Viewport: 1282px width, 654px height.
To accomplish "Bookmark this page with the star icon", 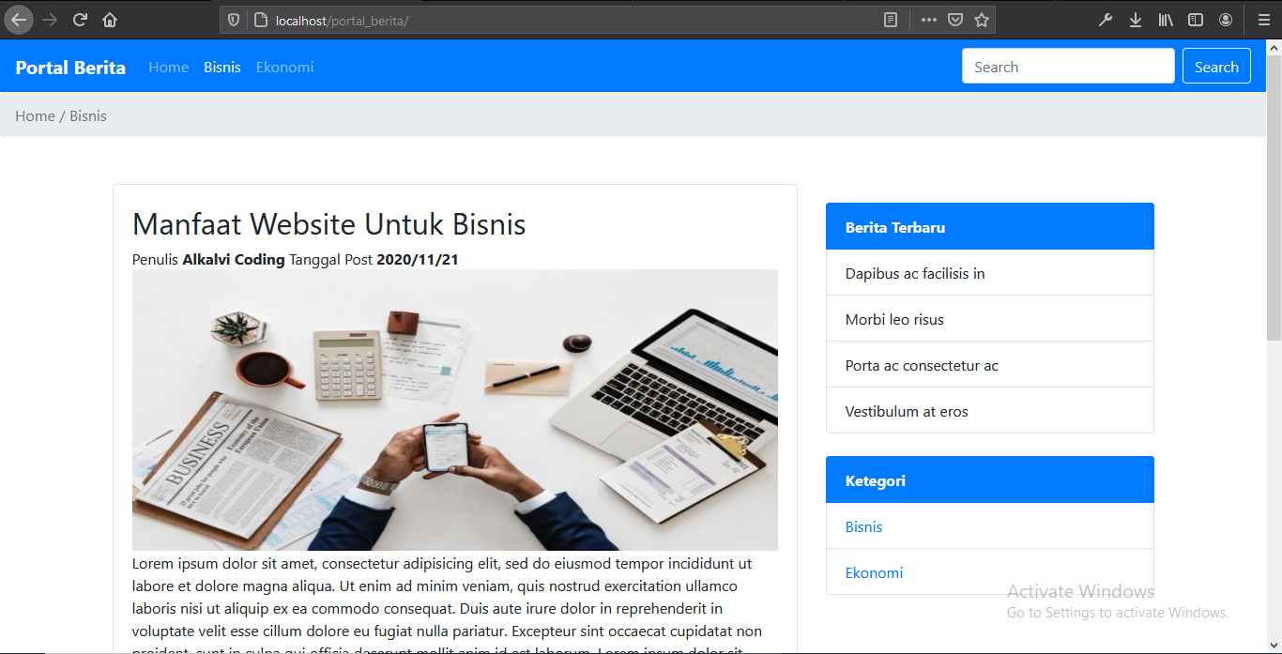I will [982, 19].
